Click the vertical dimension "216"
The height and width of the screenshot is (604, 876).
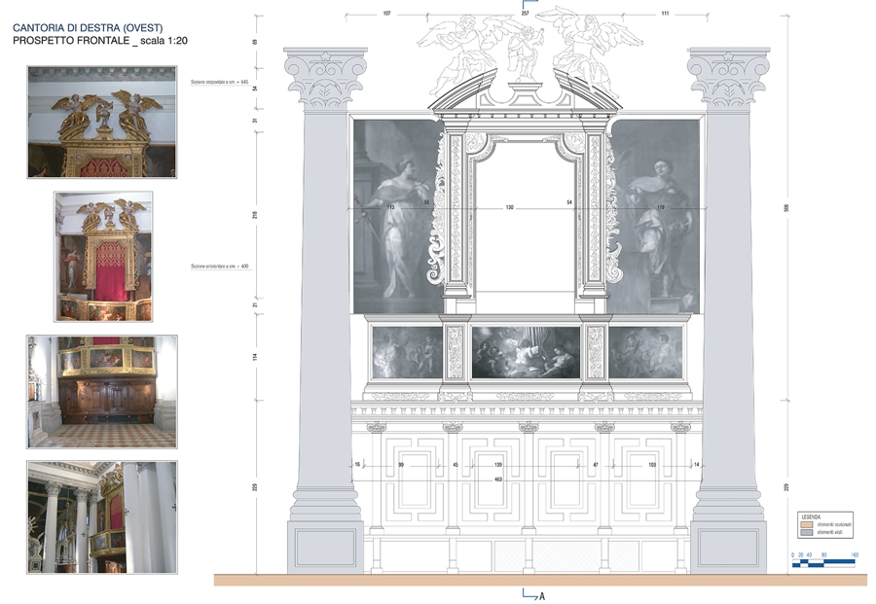255,215
